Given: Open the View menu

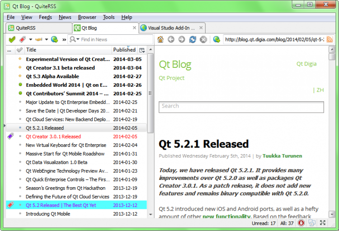Looking at the screenshot, I should 27,17.
